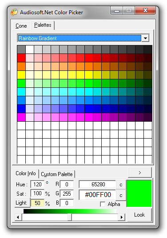Click the decimal color field 65280
This screenshot has width=167, height=238.
(98, 185)
